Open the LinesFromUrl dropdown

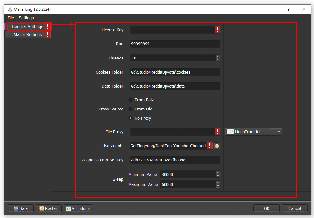[x=253, y=132]
